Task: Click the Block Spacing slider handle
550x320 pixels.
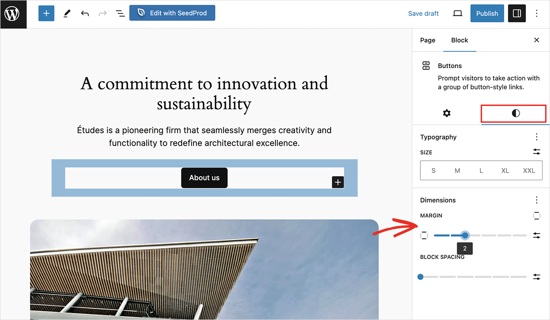Action: coord(420,277)
